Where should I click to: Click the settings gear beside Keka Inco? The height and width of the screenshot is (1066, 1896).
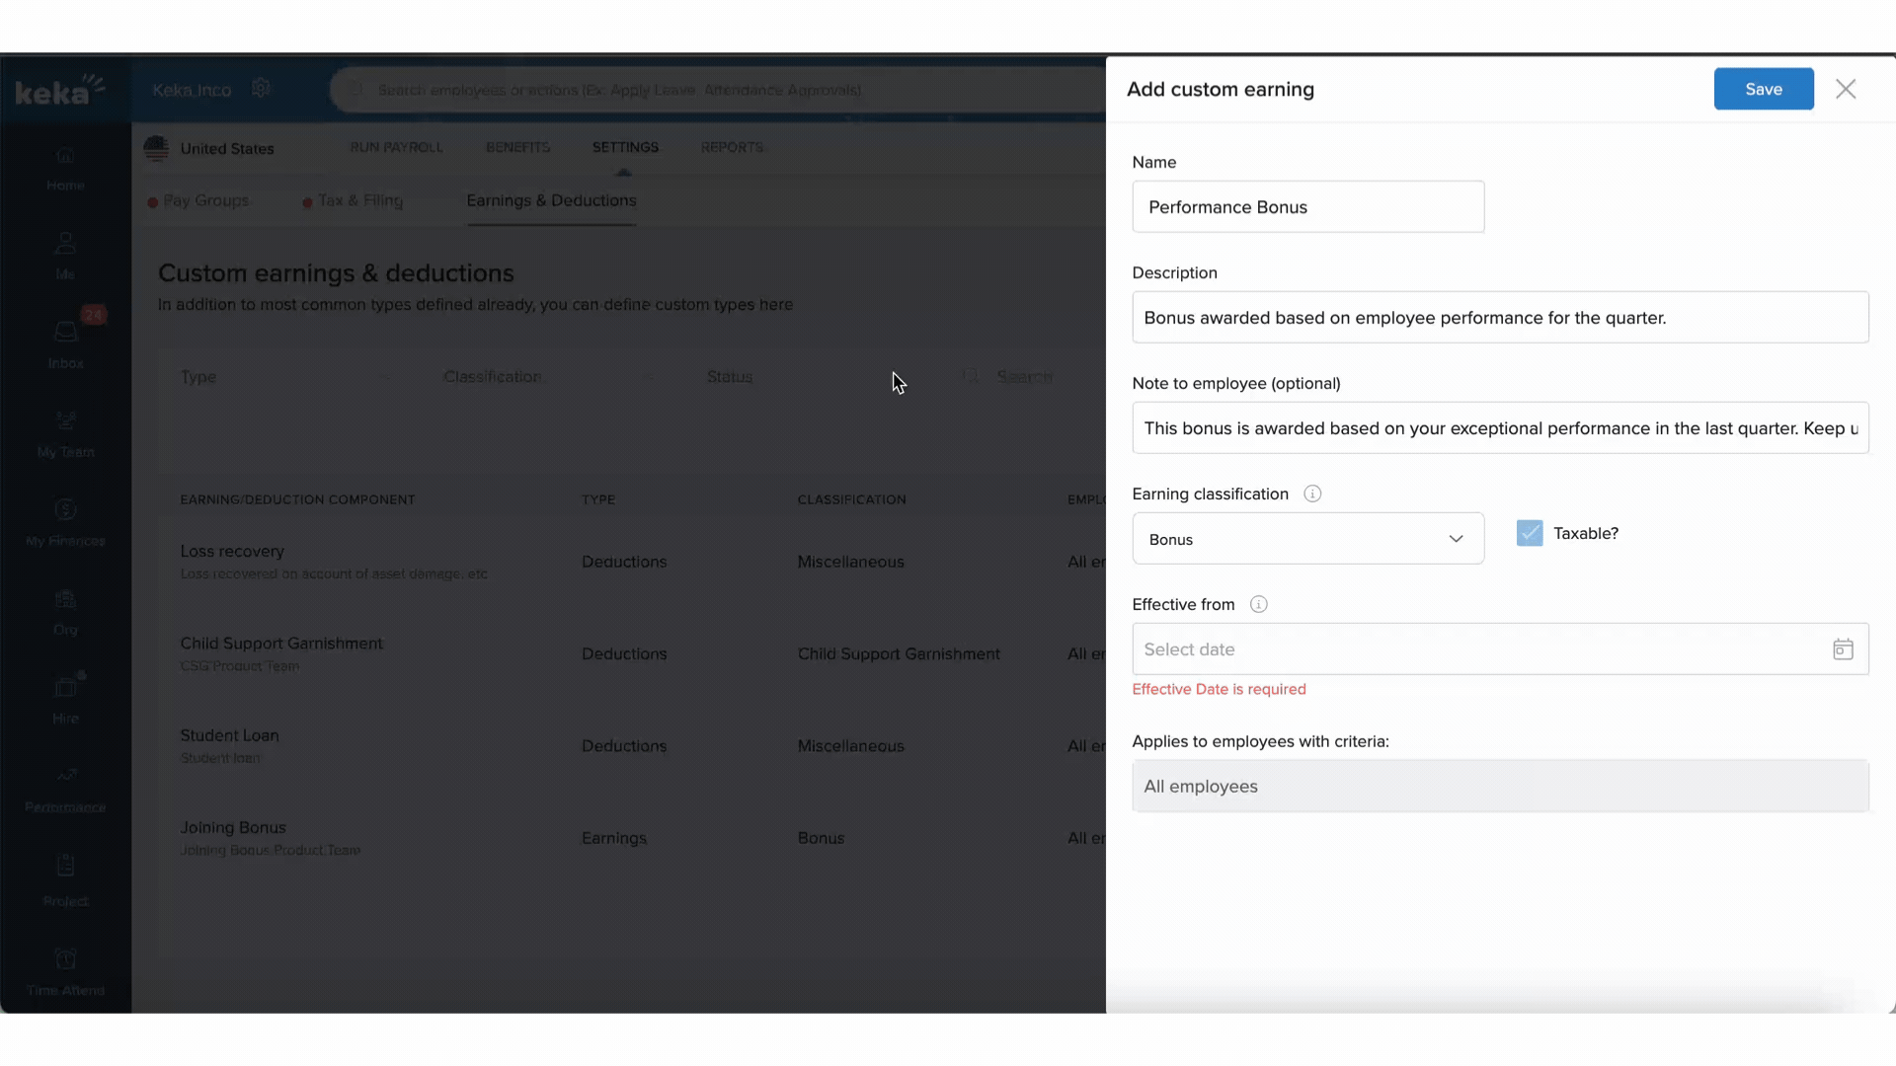[x=261, y=89]
